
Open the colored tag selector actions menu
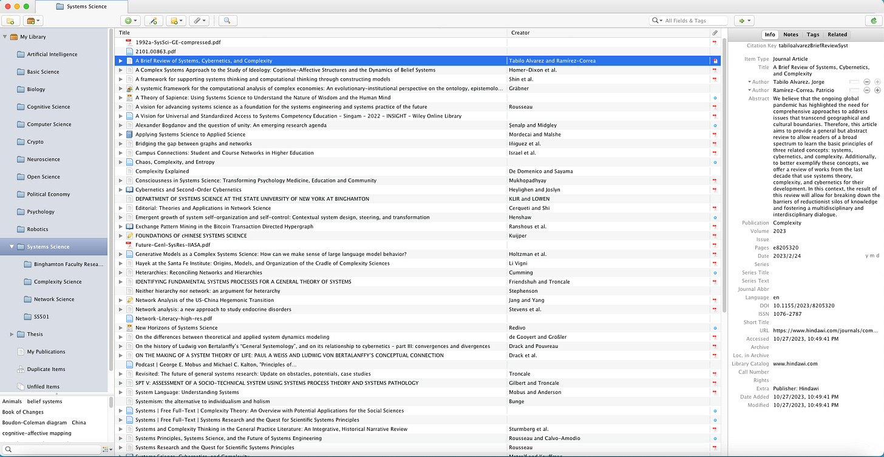(107, 449)
